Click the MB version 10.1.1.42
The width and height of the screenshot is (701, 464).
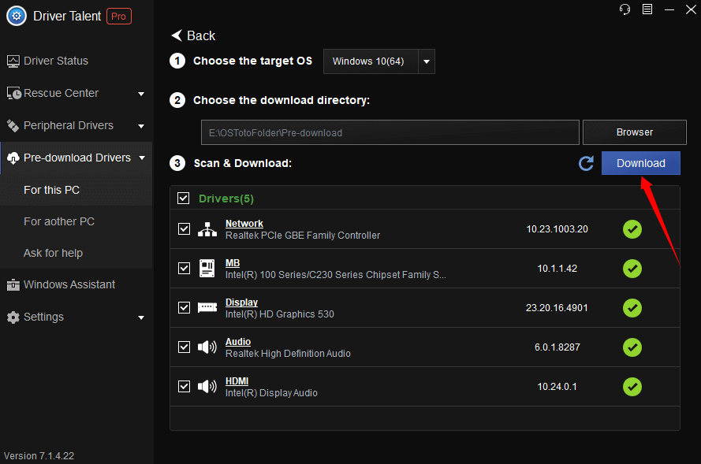click(557, 269)
